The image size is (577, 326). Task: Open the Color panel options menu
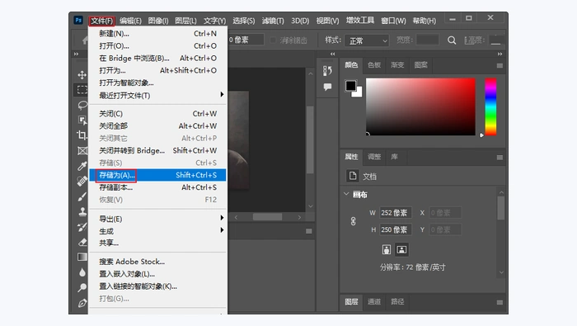(x=500, y=65)
